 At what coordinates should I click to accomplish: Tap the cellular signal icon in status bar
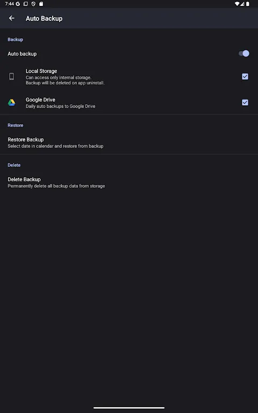coord(242,4)
